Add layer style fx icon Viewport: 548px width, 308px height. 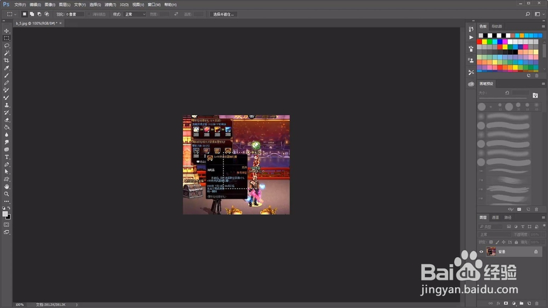point(498,304)
